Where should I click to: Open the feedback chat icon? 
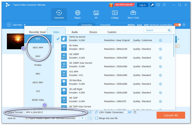(x=158, y=5)
